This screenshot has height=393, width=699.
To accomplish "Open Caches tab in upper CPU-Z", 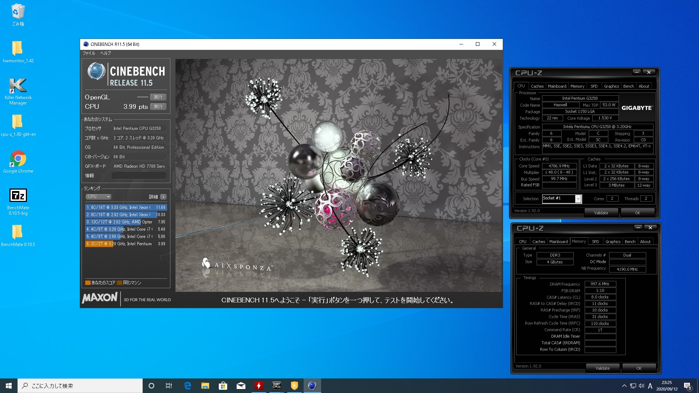I will [x=537, y=86].
